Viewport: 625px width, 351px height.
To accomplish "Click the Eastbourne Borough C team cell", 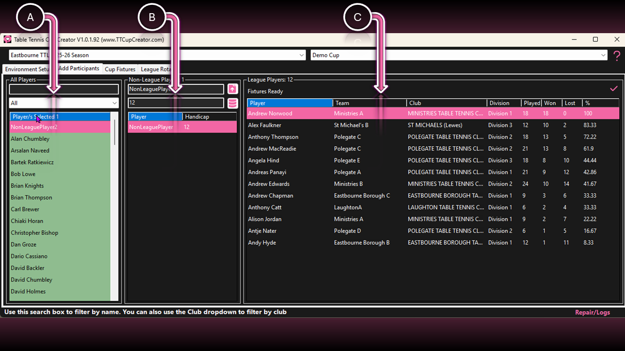I will [x=362, y=195].
